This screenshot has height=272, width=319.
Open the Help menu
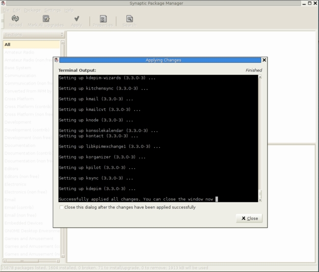[x=69, y=10]
